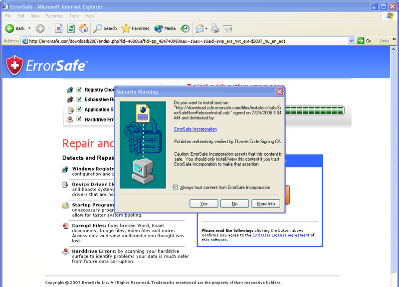The width and height of the screenshot is (399, 287).
Task: Close the Security Warning dialog
Action: coord(279,92)
